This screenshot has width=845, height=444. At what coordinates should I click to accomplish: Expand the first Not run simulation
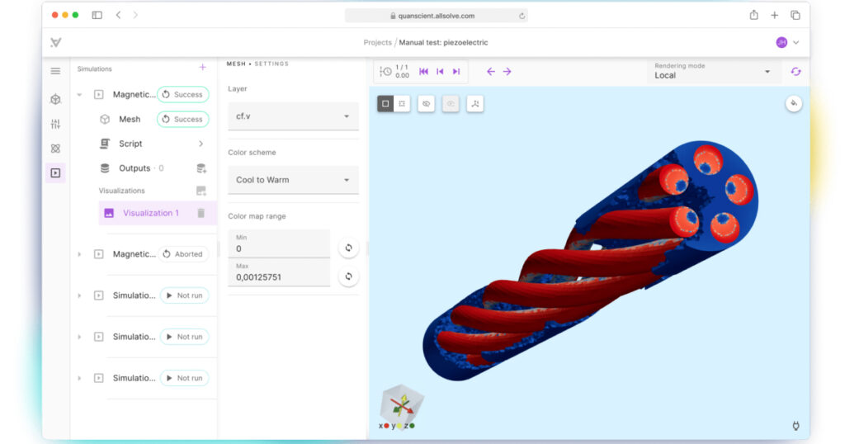(79, 295)
